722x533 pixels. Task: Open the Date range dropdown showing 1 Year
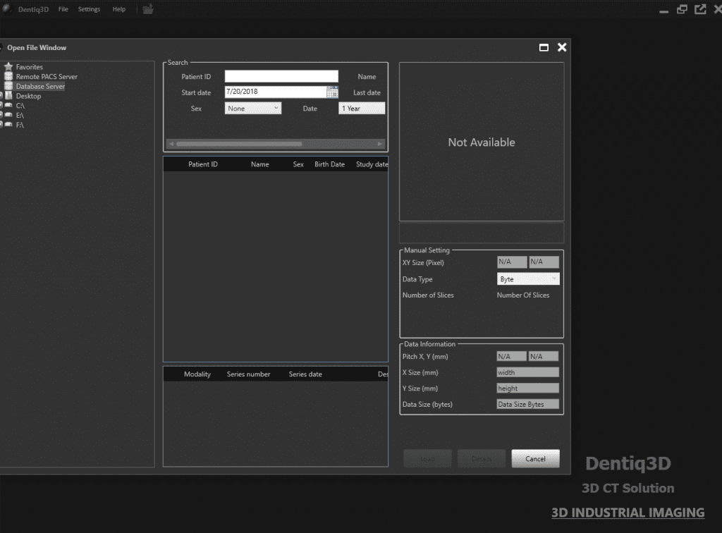361,109
